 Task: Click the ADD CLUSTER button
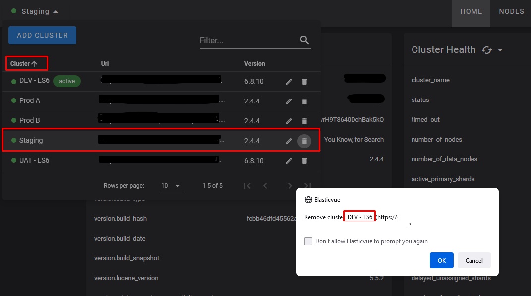(x=42, y=35)
